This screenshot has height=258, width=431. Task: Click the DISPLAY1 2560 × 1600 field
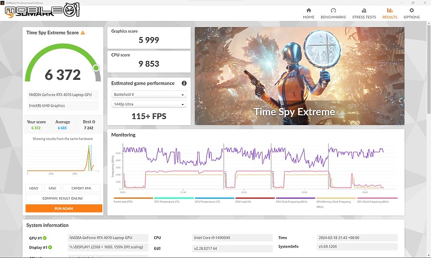coord(108,247)
